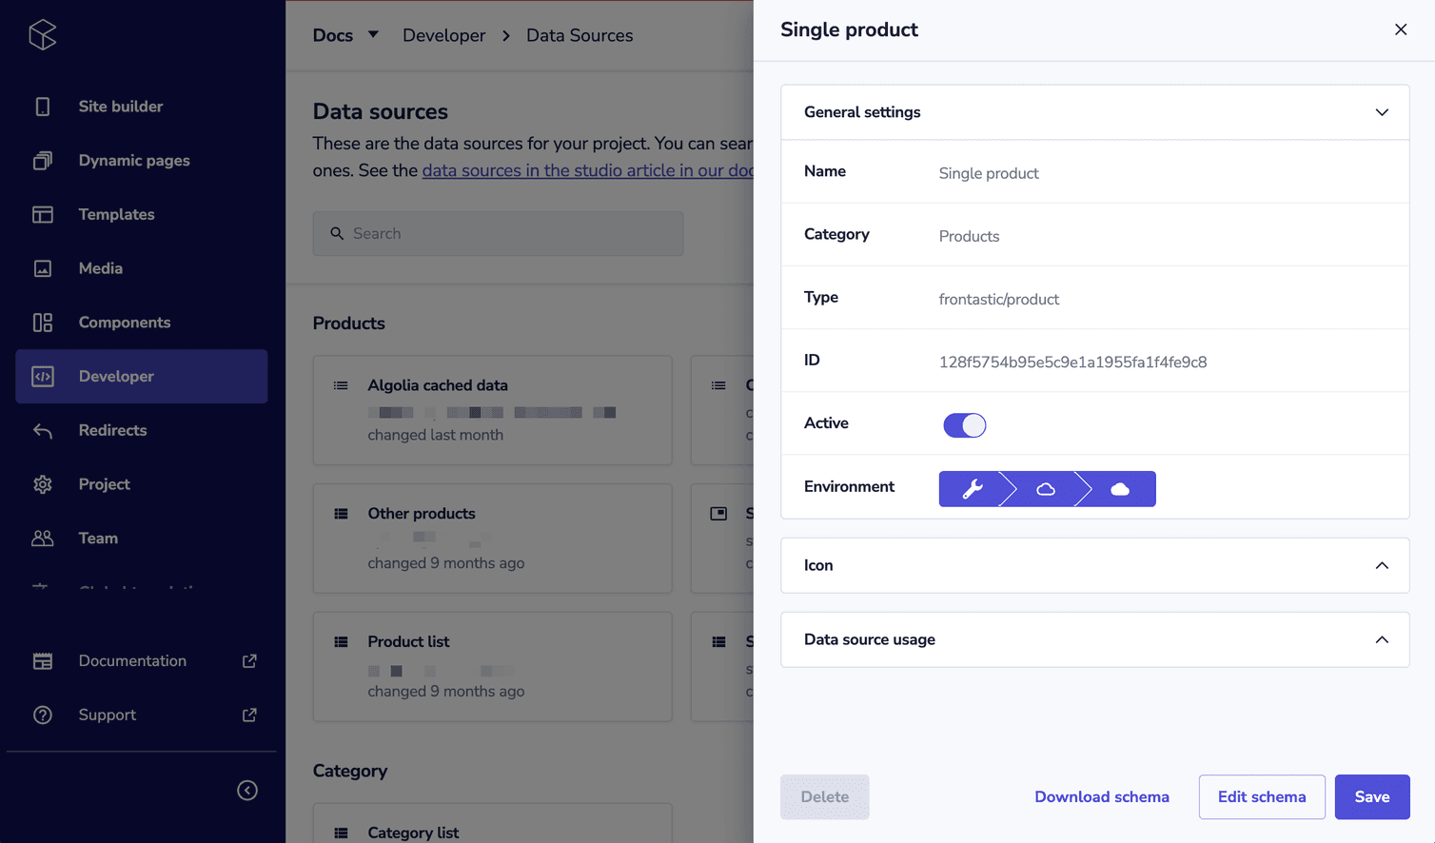Image resolution: width=1435 pixels, height=843 pixels.
Task: Open the Redirects section icon
Action: pos(42,430)
